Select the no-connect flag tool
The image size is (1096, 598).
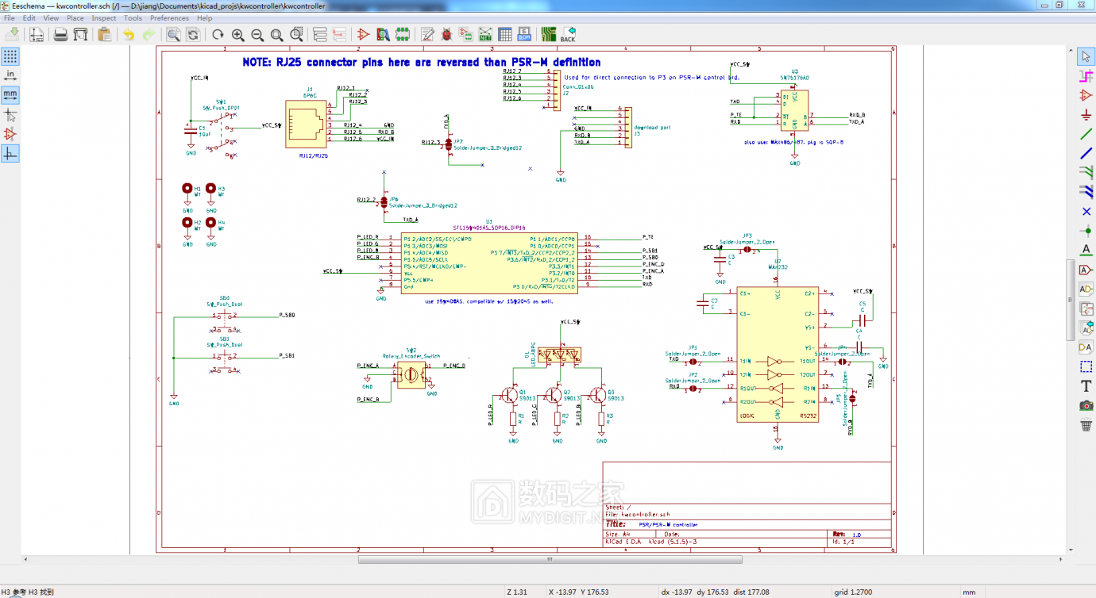[x=1086, y=212]
